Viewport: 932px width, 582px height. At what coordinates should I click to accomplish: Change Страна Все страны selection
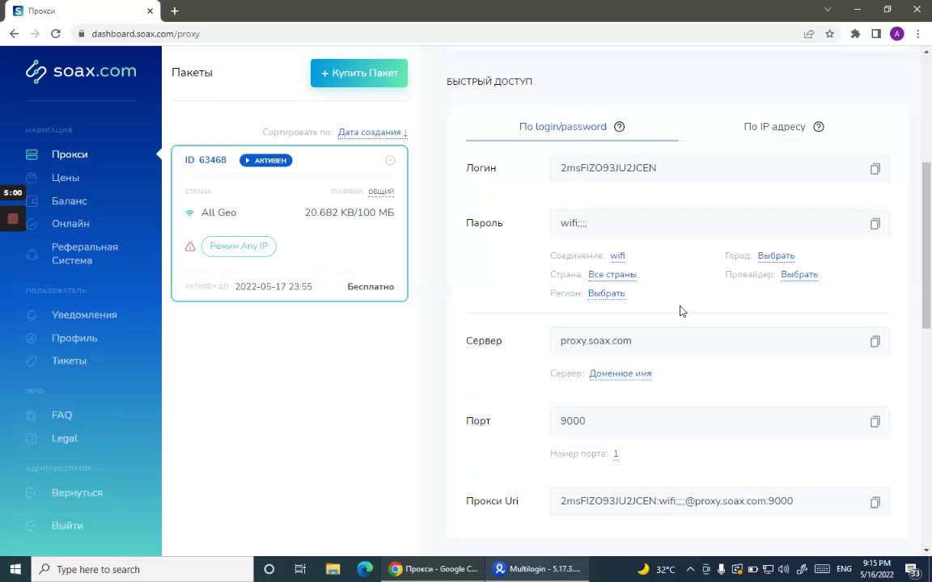612,274
